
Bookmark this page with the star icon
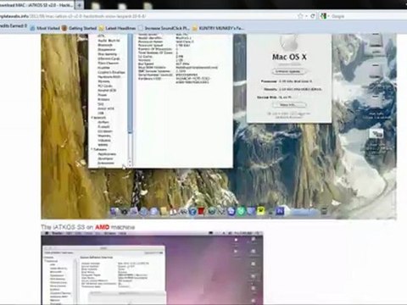click(300, 16)
